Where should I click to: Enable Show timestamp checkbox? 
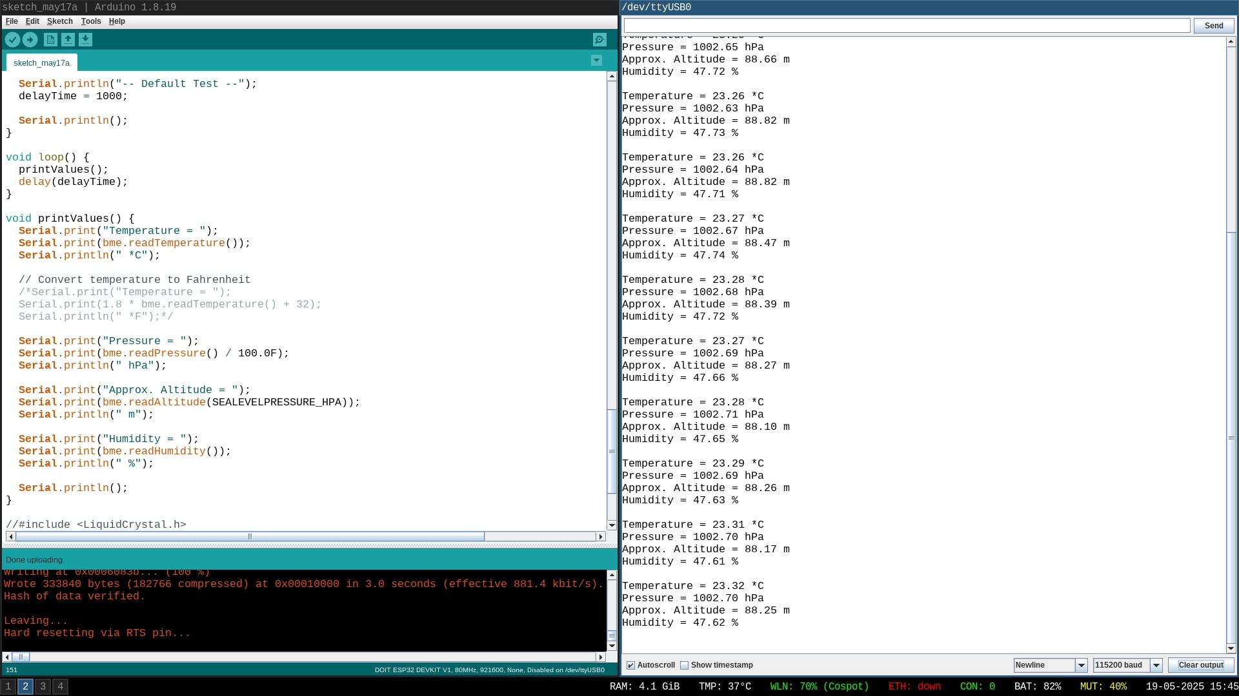(x=685, y=665)
